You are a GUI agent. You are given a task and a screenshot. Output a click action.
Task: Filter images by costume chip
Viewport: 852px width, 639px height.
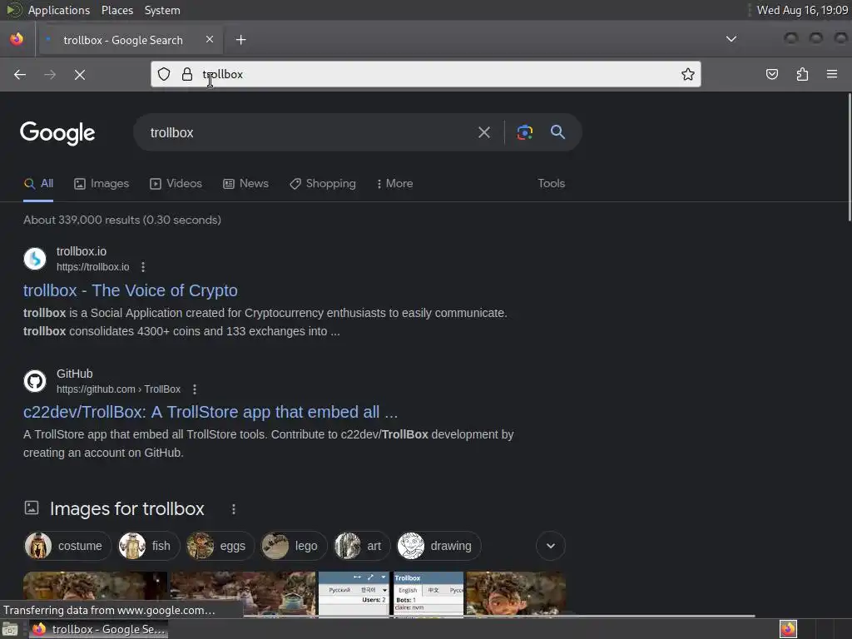tap(67, 546)
